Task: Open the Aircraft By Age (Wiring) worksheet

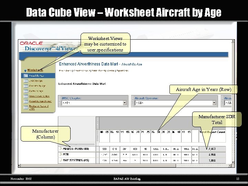Action: point(40,101)
